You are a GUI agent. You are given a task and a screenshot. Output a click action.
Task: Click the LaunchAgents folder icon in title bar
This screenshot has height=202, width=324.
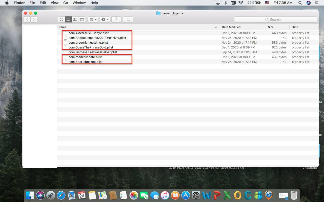158,13
